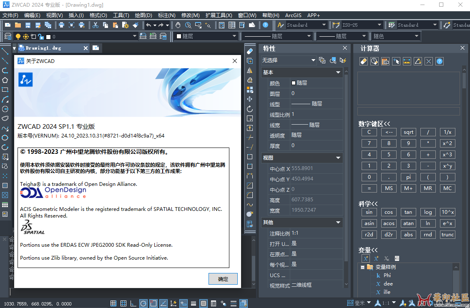Open the blue Help question mark in toolbar
Screen dimensions: 470x308
point(265,25)
